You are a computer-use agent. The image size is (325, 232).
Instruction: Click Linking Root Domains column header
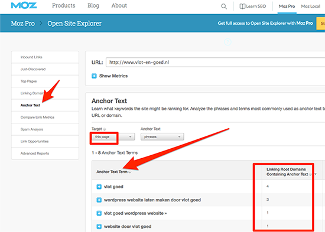[x=287, y=172]
